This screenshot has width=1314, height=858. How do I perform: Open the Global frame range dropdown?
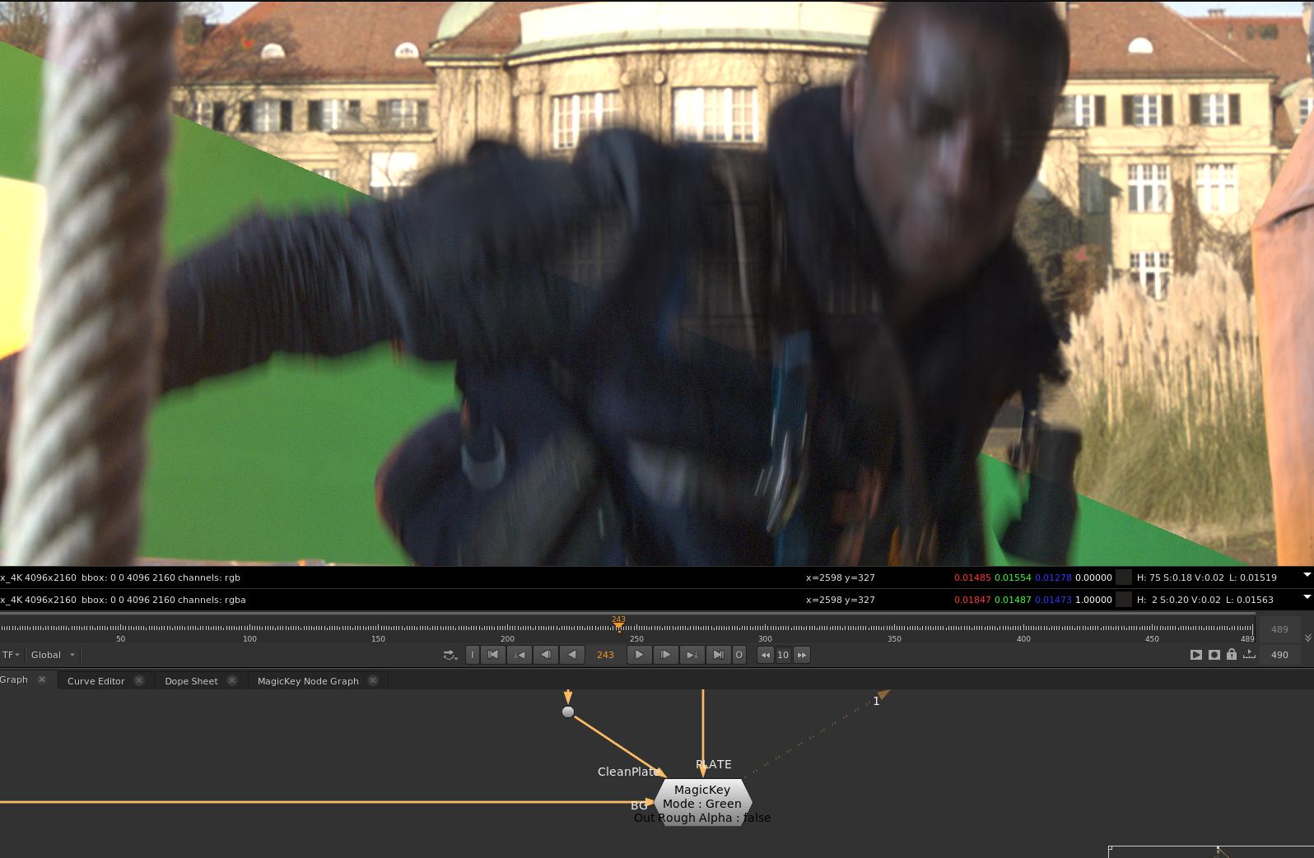point(53,655)
